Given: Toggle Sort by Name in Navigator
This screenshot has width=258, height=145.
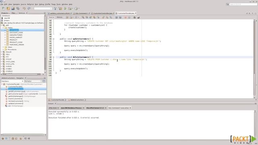Looking at the screenshot, I should pos(25,139).
